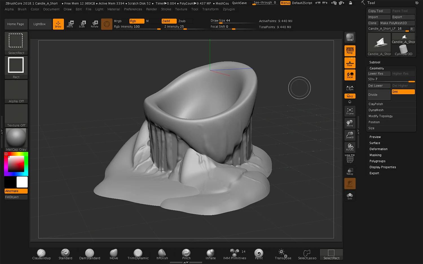The width and height of the screenshot is (423, 264).
Task: Open the Render menu
Action: point(151,9)
